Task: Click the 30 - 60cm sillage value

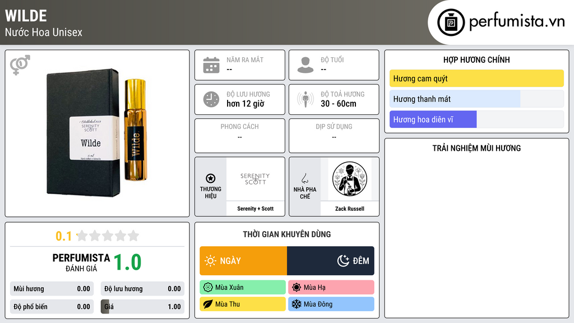Action: click(x=339, y=104)
